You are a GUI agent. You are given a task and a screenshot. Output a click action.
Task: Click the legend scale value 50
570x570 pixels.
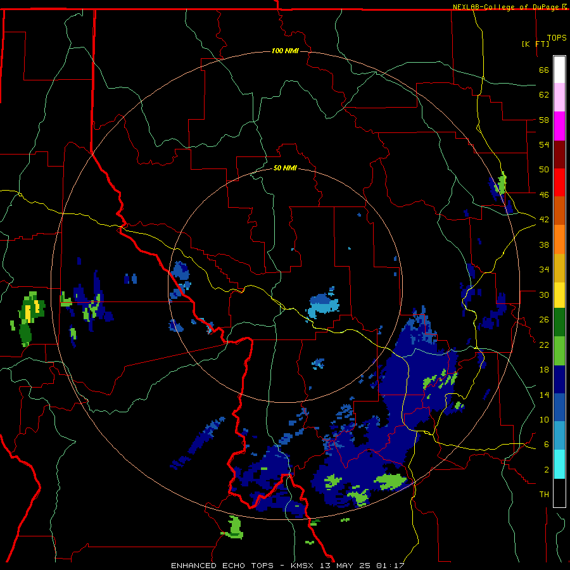544,170
